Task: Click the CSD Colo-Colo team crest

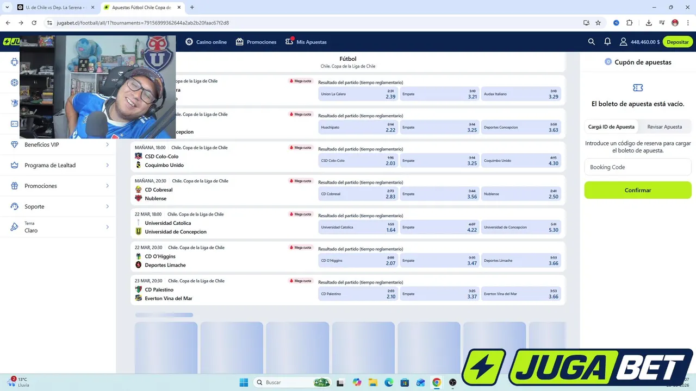Action: tap(139, 156)
